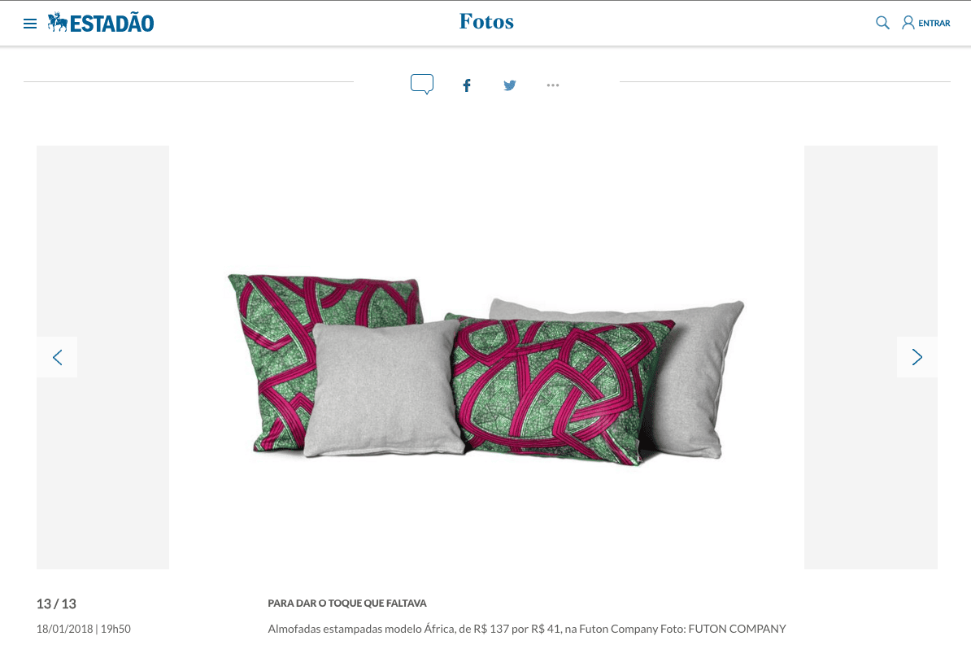Click the pillows photo
Viewport: 971px width, 658px height.
[x=486, y=368]
